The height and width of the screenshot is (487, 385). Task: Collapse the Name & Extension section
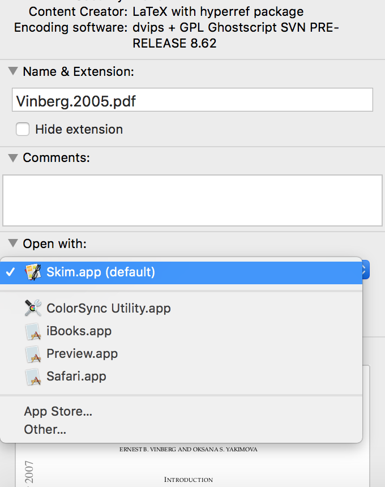coord(13,71)
